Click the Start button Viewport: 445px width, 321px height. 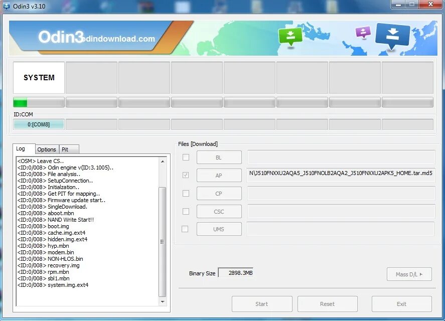[262, 304]
